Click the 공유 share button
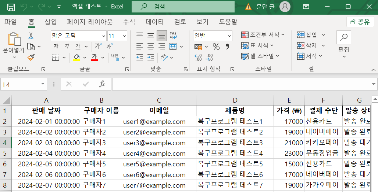 click(x=360, y=22)
